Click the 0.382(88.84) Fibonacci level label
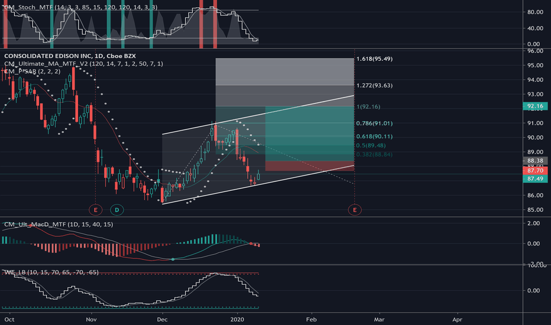The image size is (551, 325). tap(374, 155)
